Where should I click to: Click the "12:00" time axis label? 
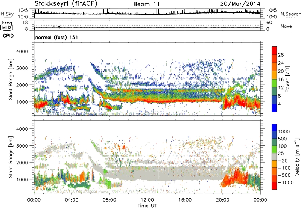coord(147,200)
